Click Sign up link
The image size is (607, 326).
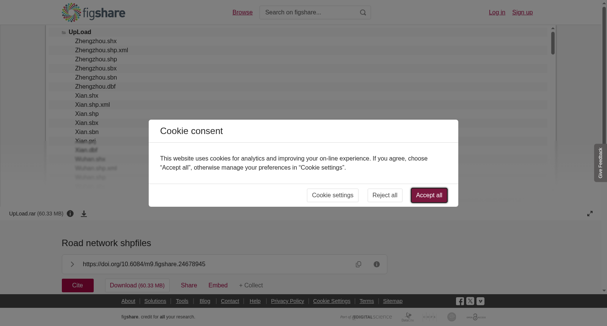tap(522, 12)
